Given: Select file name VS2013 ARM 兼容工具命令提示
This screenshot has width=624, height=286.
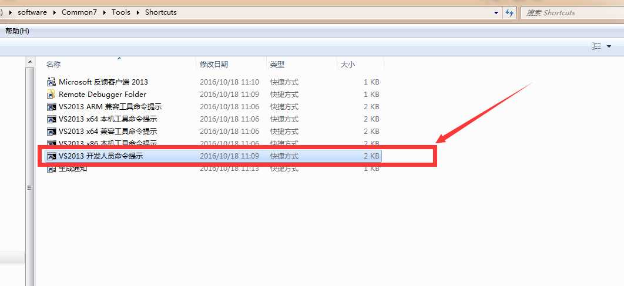Looking at the screenshot, I should coord(110,107).
